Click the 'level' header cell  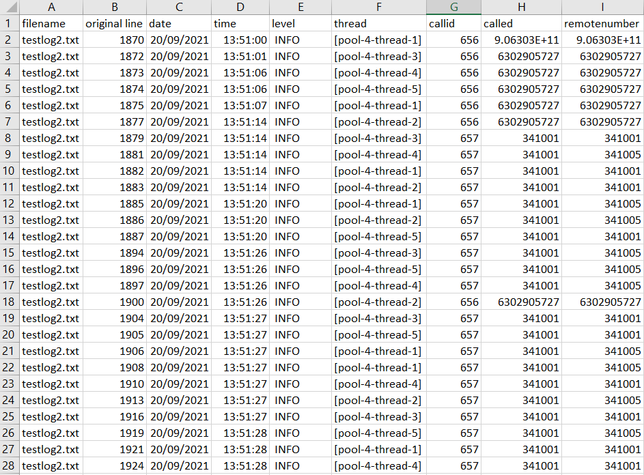(x=300, y=23)
